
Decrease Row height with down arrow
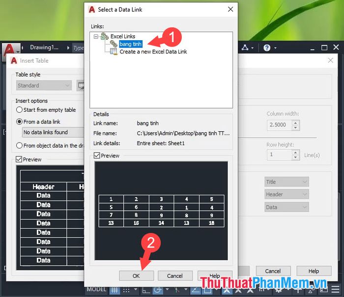coord(295,157)
